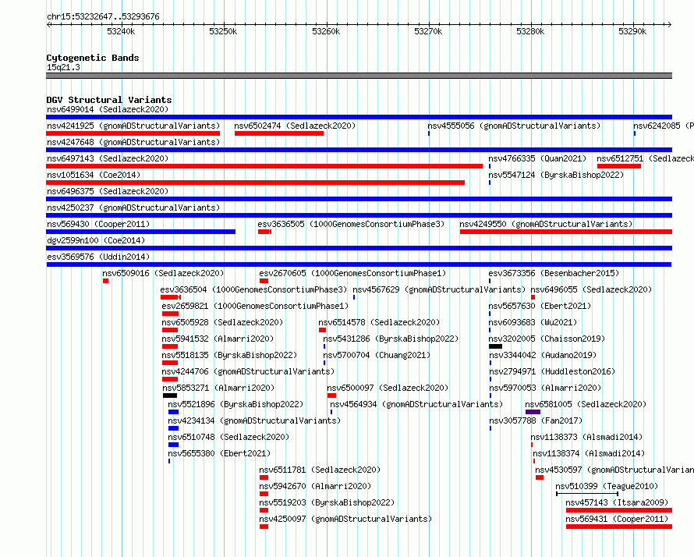This screenshot has height=557, width=694.
Task: Click nsv1138373 (Alsmadi2014) label
Action: pyautogui.click(x=586, y=437)
